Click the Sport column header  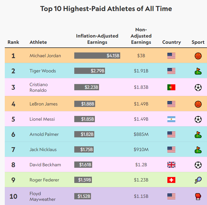click(x=198, y=42)
